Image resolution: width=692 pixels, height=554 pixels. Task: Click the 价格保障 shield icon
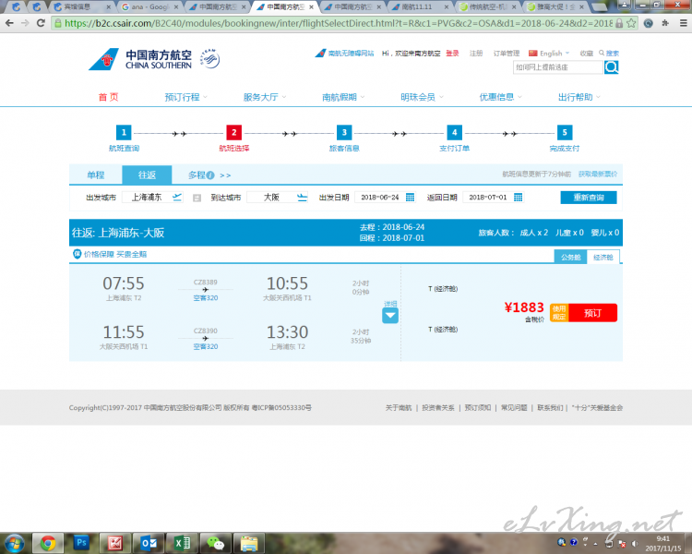(77, 254)
